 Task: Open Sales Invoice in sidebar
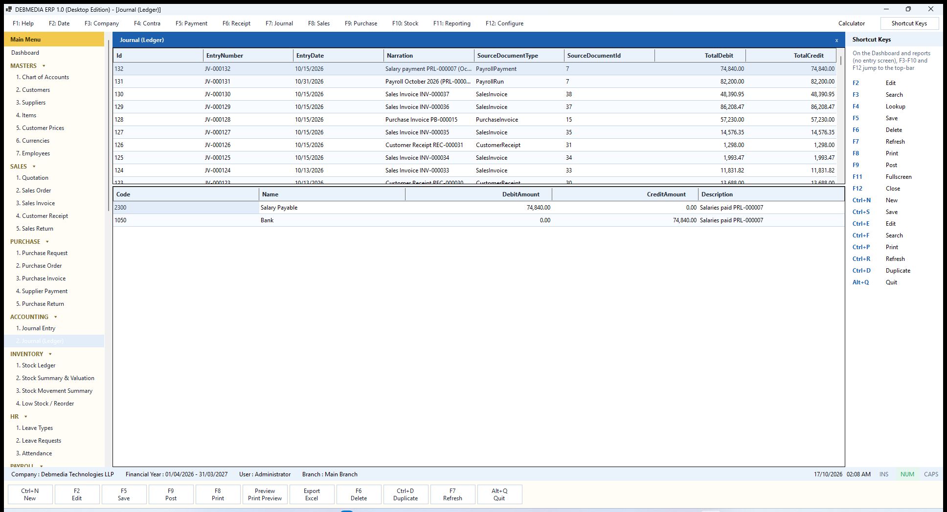35,203
